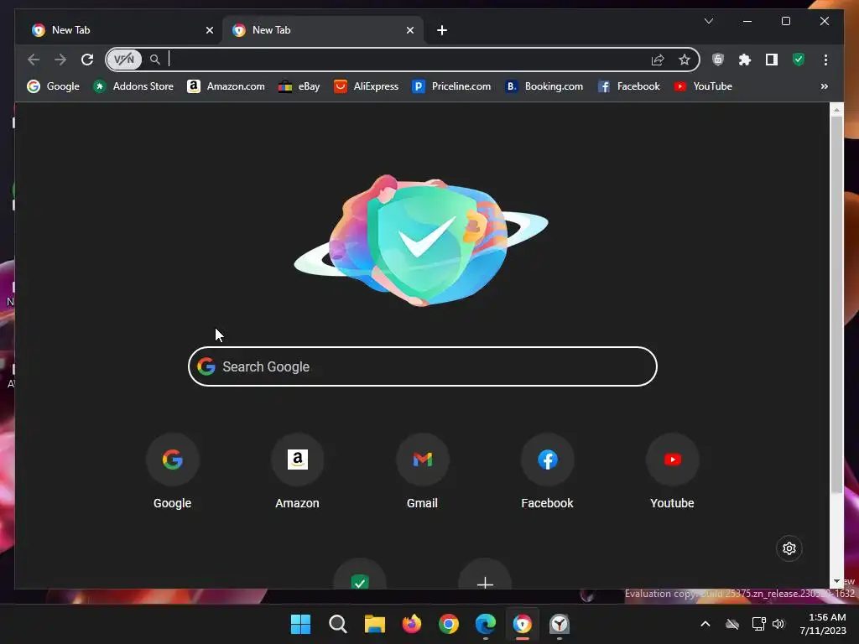Open the Booking.com bookmark
The width and height of the screenshot is (859, 644).
click(544, 86)
